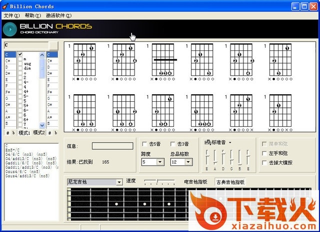Image resolution: width=320 pixels, height=232 pixels.
Task: Open the 总品格数 dropdown showing 12
Action: pos(188,162)
